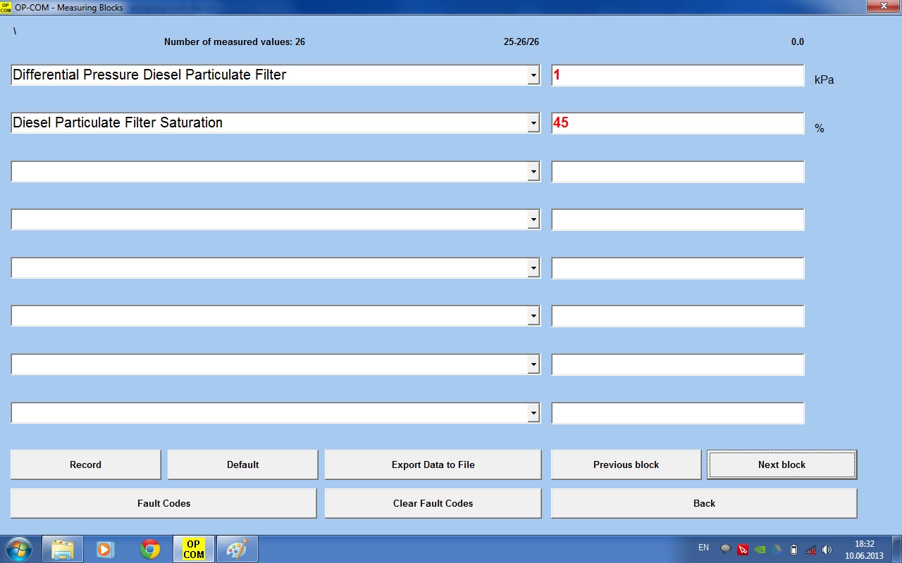Open the Fault Codes screen
Viewport: 902px width, 563px height.
point(163,503)
